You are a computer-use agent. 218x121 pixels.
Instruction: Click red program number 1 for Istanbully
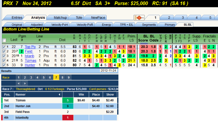pos(68,117)
